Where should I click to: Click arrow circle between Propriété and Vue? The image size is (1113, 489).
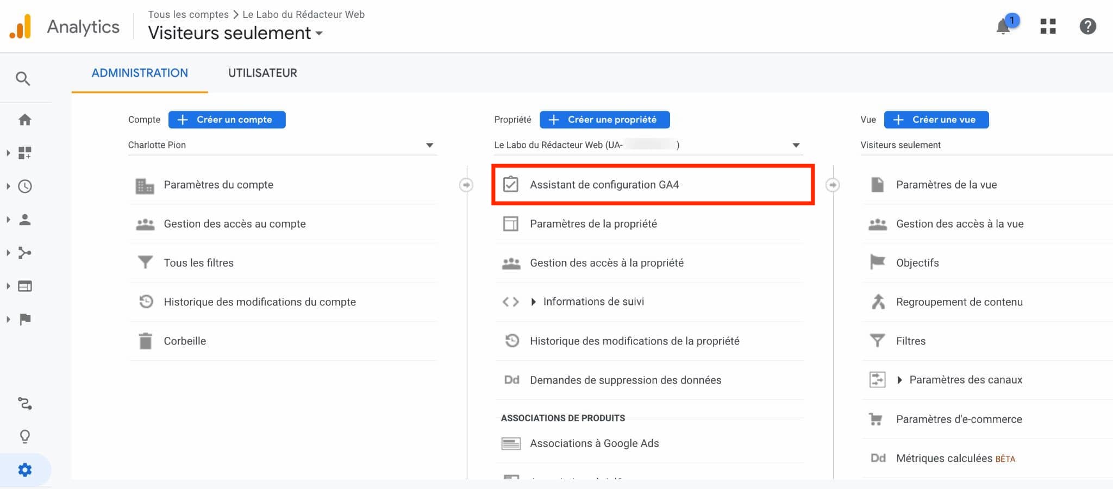click(832, 185)
